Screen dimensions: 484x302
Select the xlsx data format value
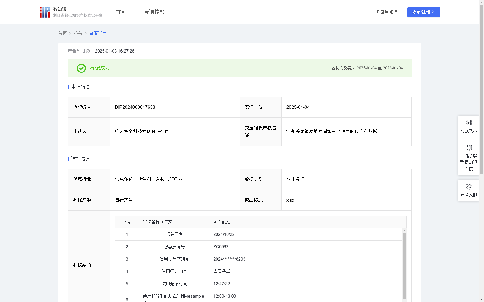[x=290, y=200]
